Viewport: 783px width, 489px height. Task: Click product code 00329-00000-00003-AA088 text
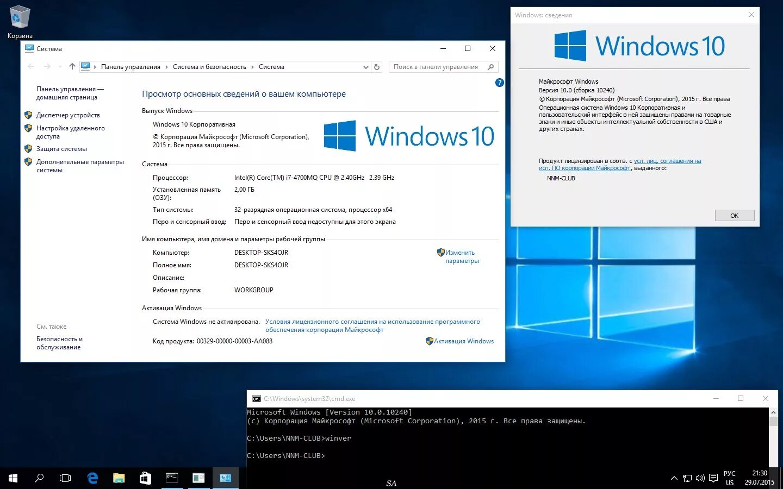click(234, 341)
